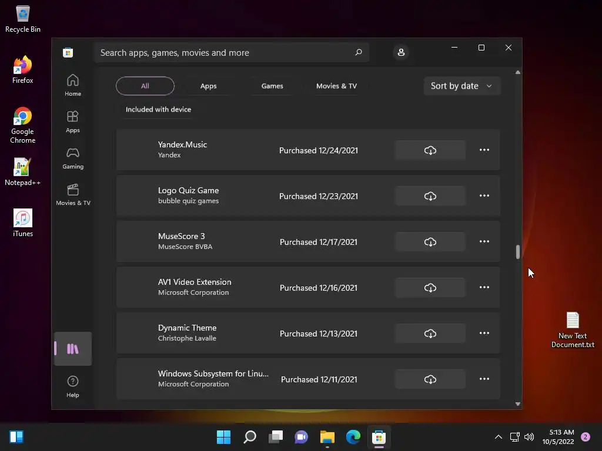This screenshot has height=451, width=602.
Task: Download Dynamic Theme from cloud
Action: point(430,334)
